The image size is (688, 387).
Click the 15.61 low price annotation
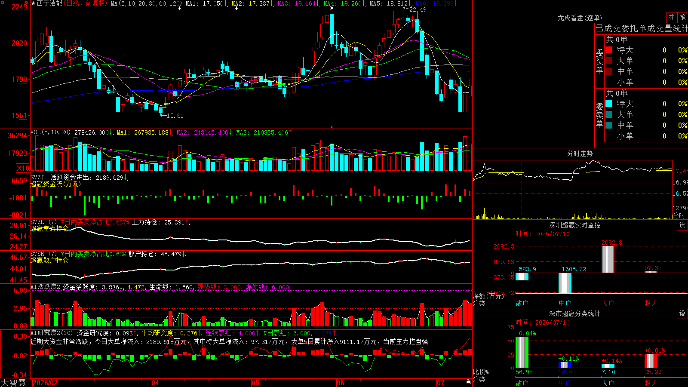[x=175, y=116]
